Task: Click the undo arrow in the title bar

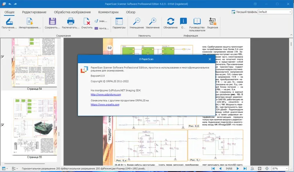Action: [x=10, y=4]
